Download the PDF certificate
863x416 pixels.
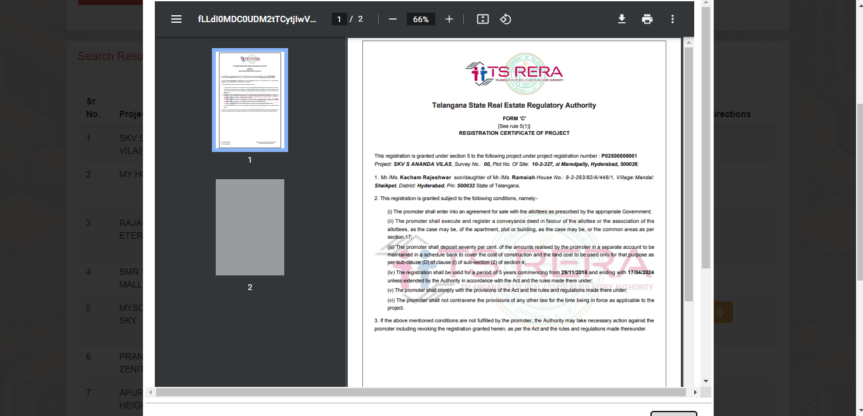coord(622,19)
